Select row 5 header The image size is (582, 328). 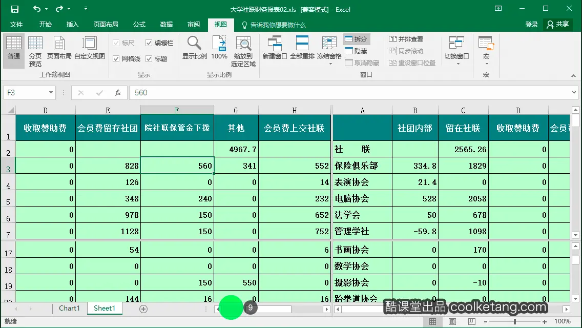tap(8, 199)
